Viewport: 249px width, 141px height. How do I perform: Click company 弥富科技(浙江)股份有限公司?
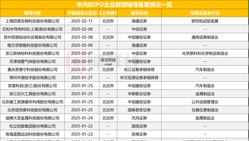[32, 86]
